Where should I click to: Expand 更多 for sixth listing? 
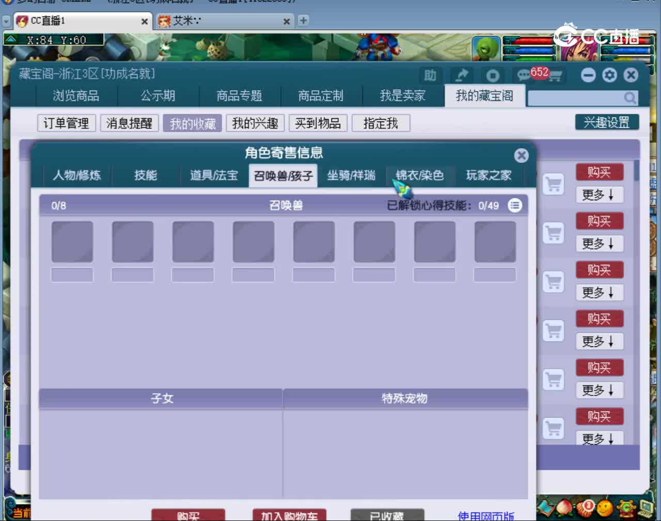(x=600, y=438)
